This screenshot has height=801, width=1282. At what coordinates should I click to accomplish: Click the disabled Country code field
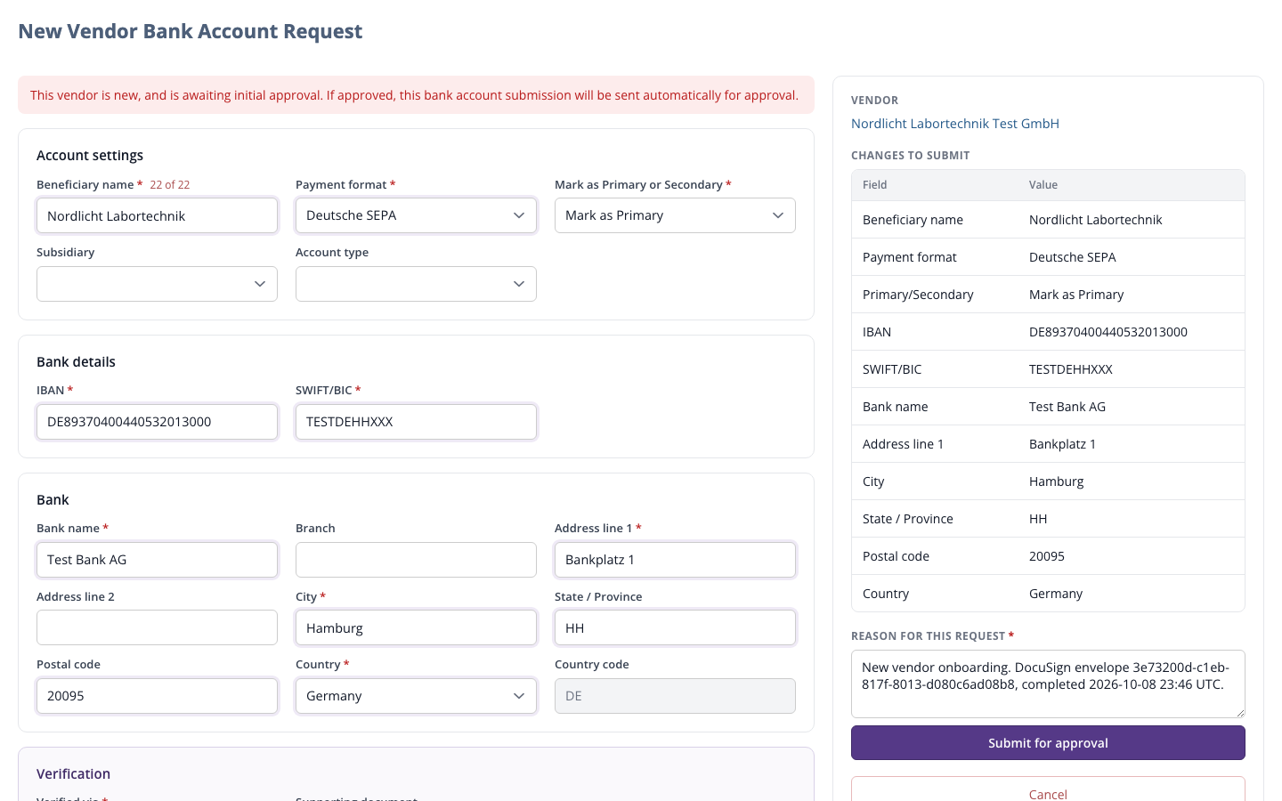pos(675,696)
